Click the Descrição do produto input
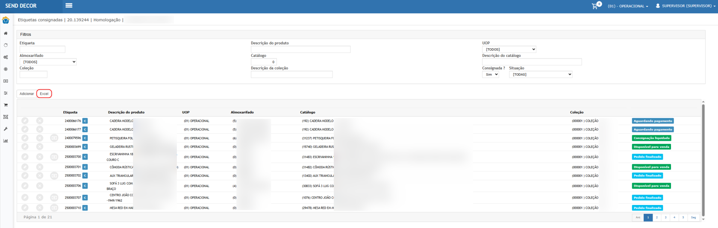The width and height of the screenshot is (718, 228). 300,50
